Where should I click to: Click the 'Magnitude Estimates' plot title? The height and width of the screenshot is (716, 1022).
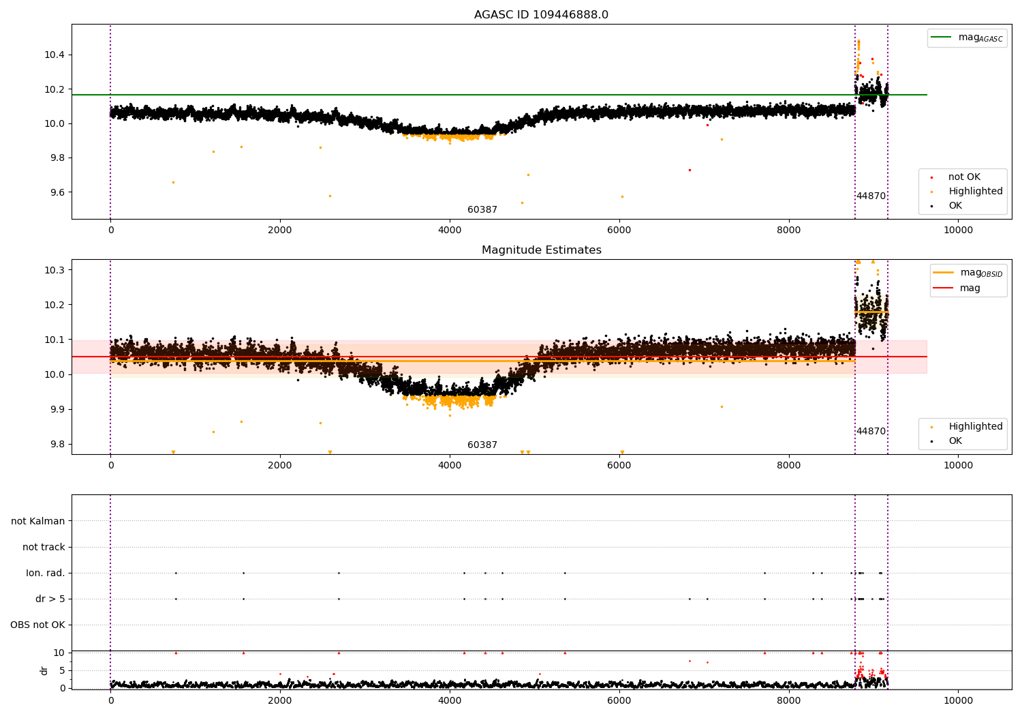541,250
